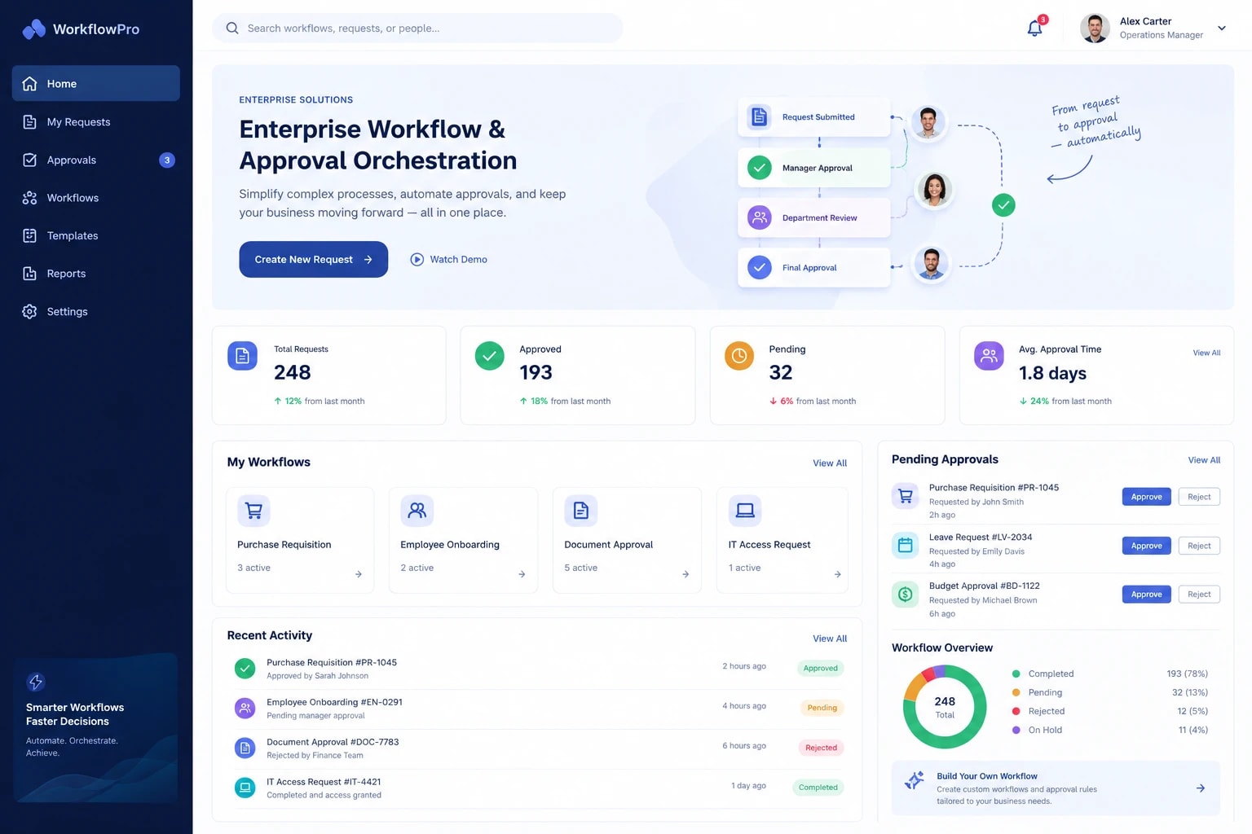
Task: Click the WorkflowPro logo icon
Action: click(x=33, y=29)
